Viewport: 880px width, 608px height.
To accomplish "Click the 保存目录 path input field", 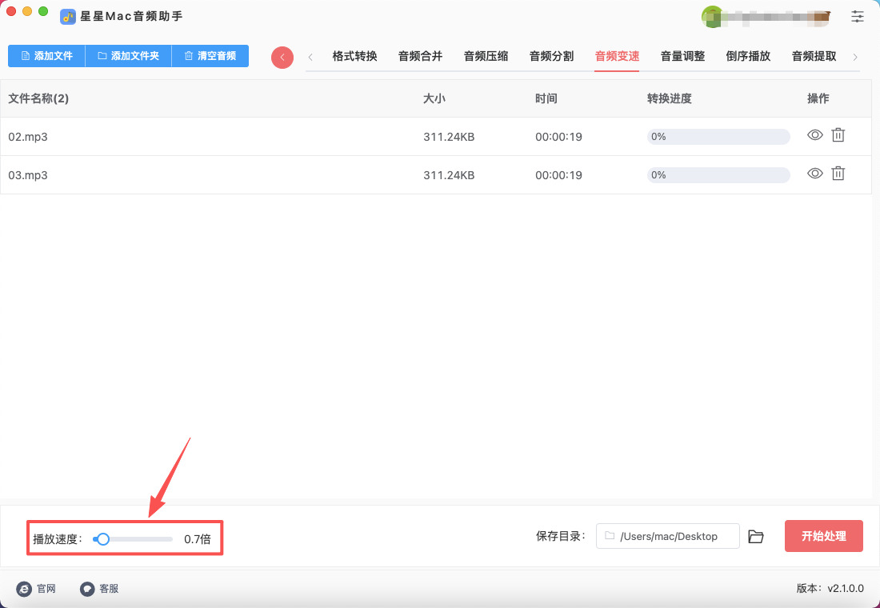I will coord(668,536).
